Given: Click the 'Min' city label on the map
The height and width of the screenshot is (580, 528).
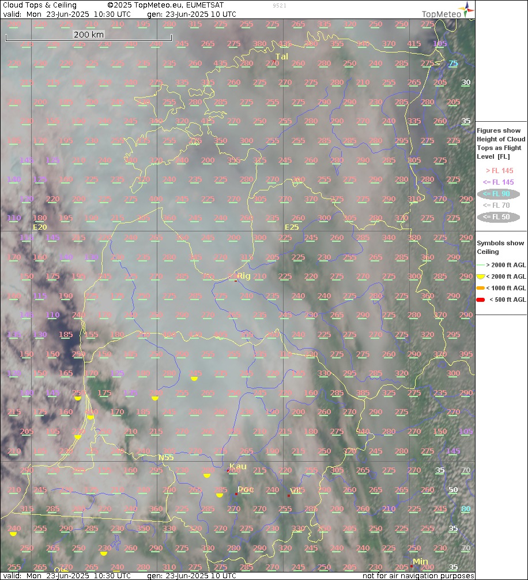Looking at the screenshot, I should (x=420, y=562).
